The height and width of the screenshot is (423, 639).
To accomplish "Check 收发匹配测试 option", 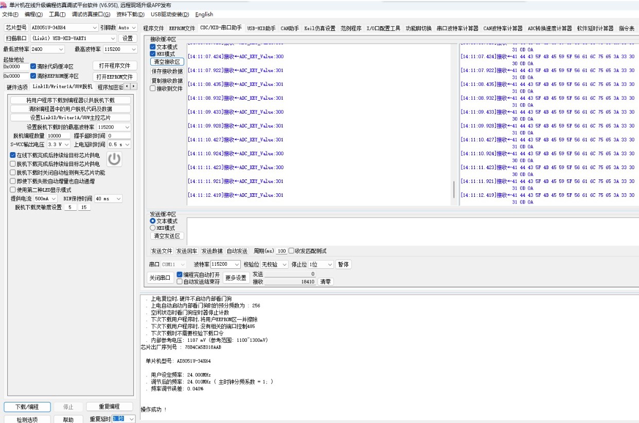I will coord(291,251).
